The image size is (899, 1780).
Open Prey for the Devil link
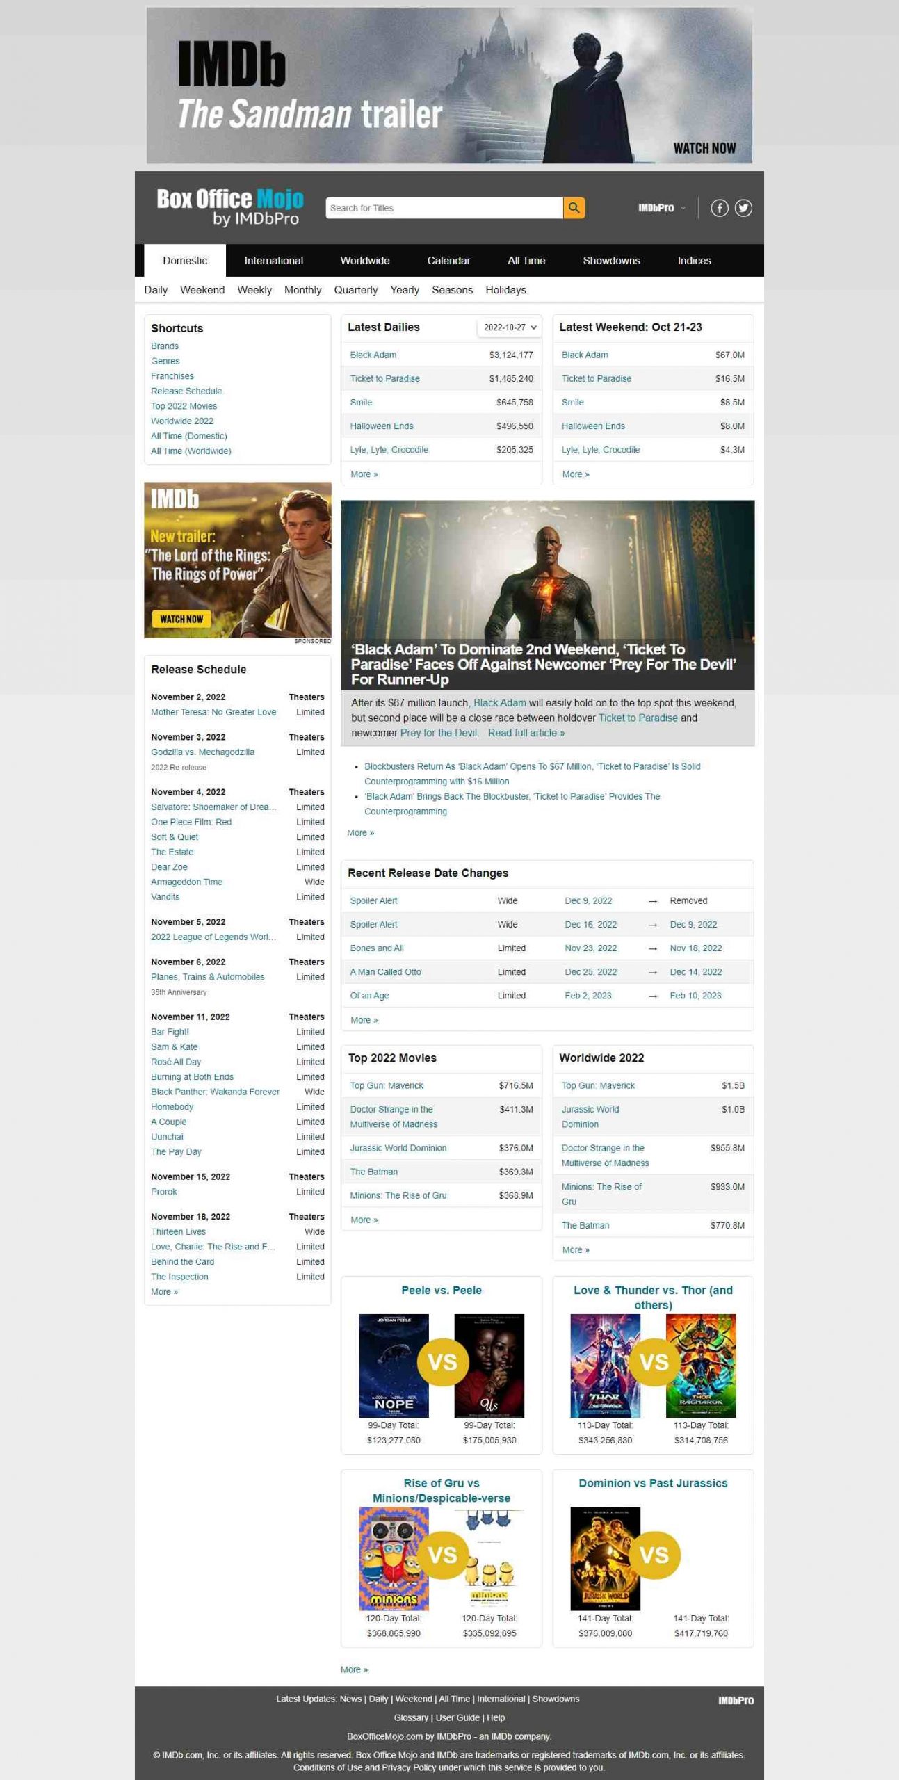pos(439,733)
